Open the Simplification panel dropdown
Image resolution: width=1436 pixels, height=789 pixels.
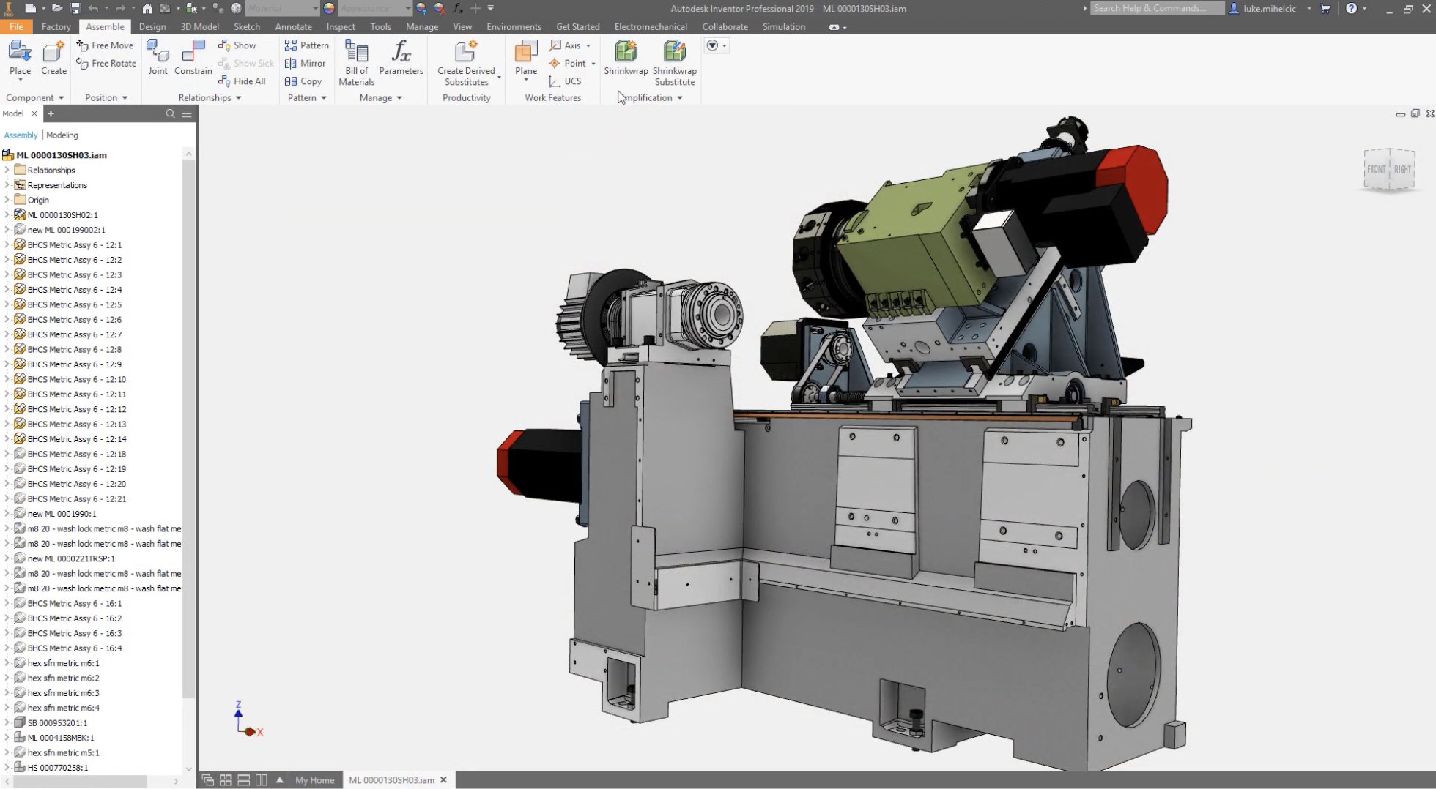652,97
